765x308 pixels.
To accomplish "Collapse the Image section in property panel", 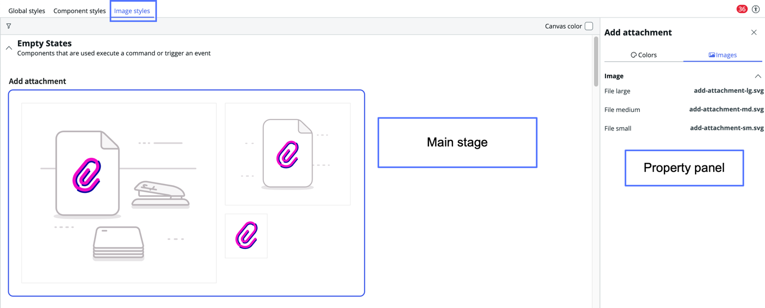I will (x=757, y=76).
